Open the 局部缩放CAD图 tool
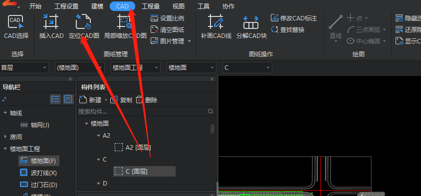 [x=125, y=27]
